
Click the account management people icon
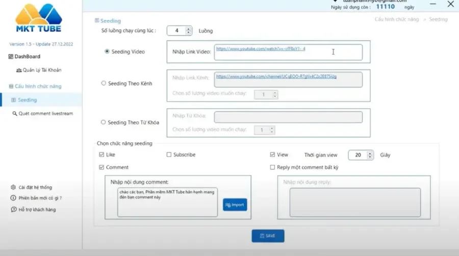(19, 70)
